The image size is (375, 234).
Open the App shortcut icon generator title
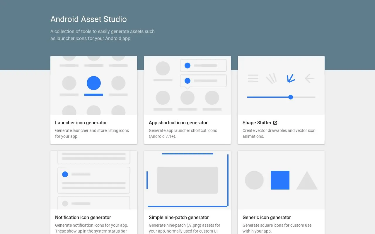click(178, 123)
